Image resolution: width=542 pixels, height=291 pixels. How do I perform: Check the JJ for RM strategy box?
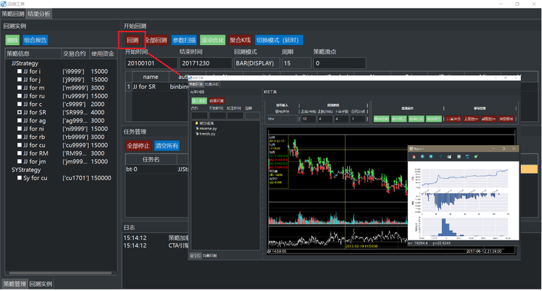(20, 153)
